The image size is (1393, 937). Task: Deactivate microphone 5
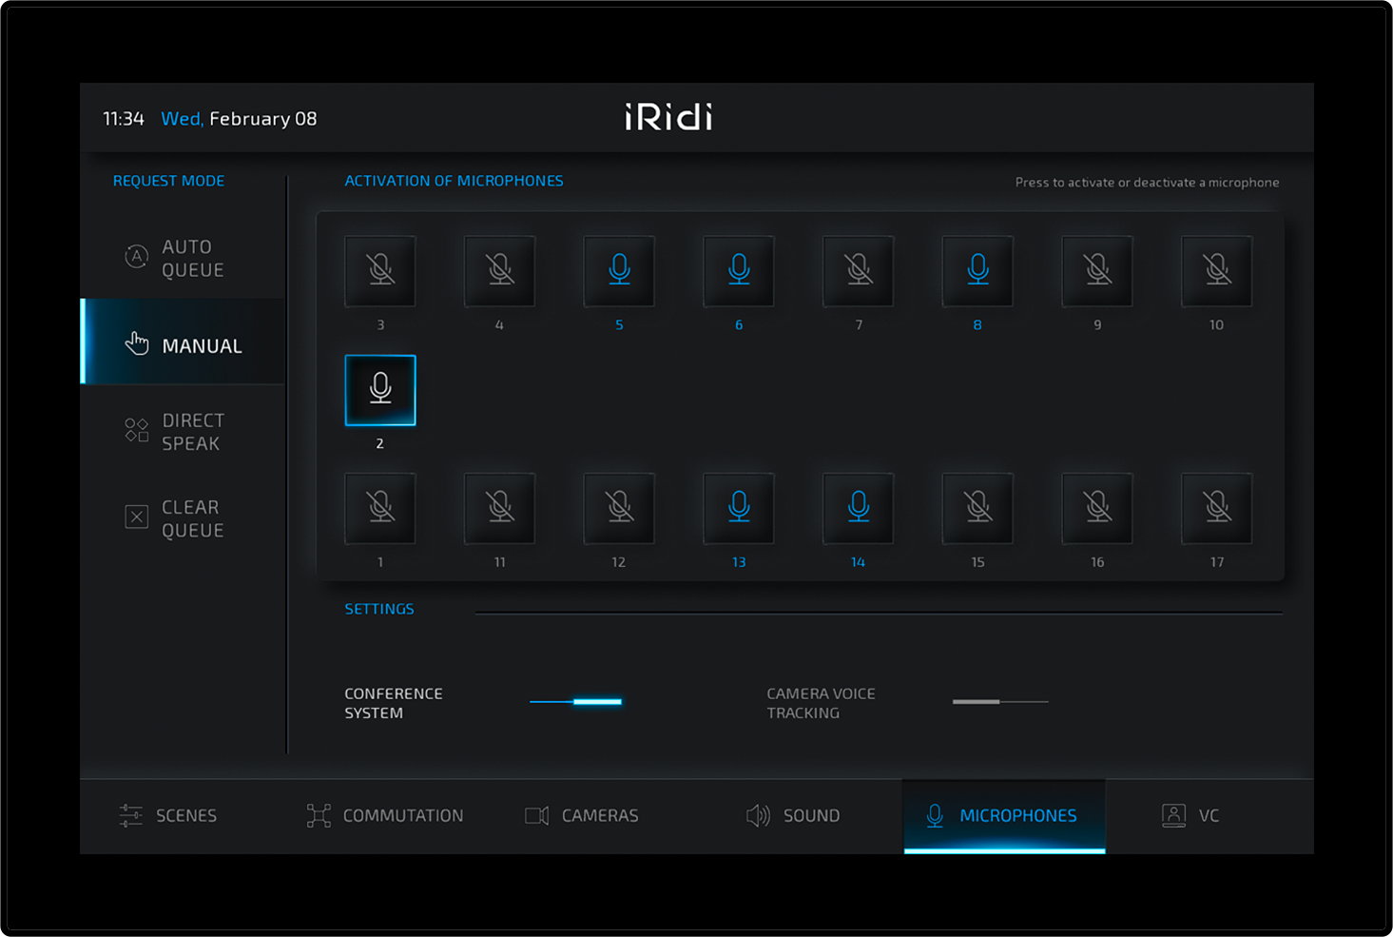[619, 271]
